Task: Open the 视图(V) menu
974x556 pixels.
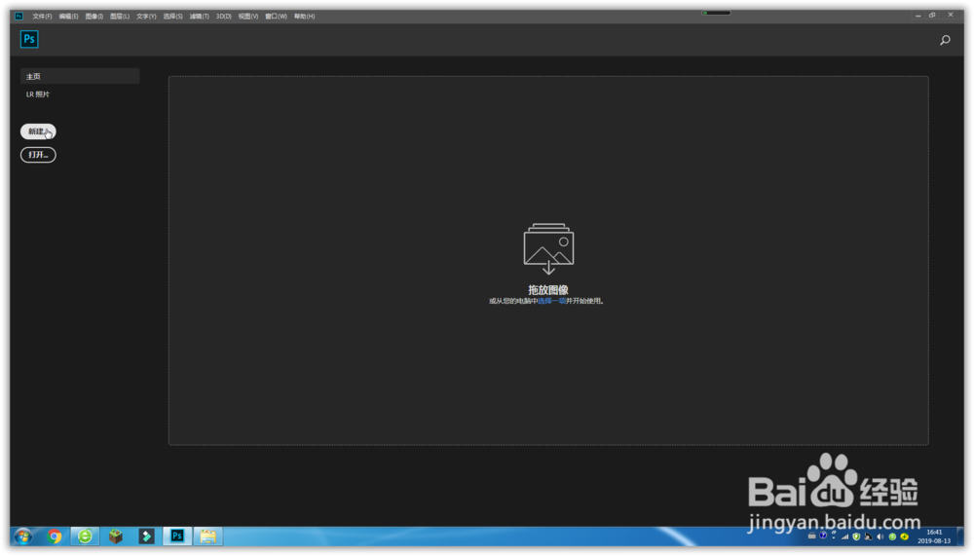Action: point(247,17)
